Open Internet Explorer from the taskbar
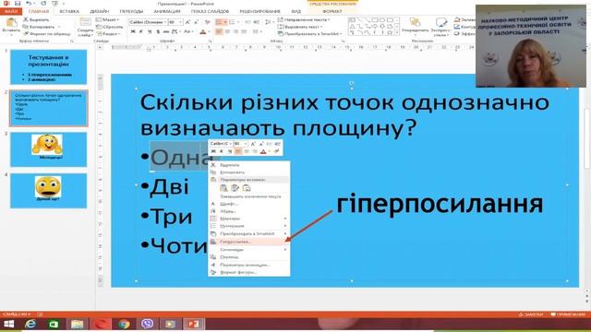 (x=30, y=324)
